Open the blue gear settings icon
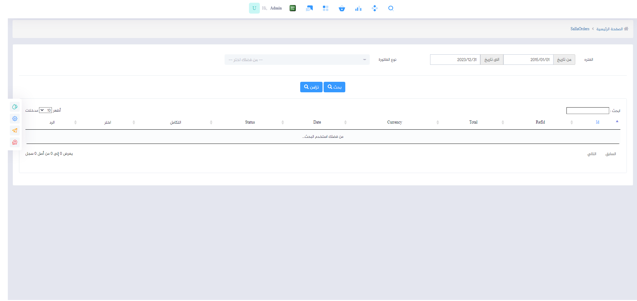Image resolution: width=637 pixels, height=301 pixels. click(15, 119)
